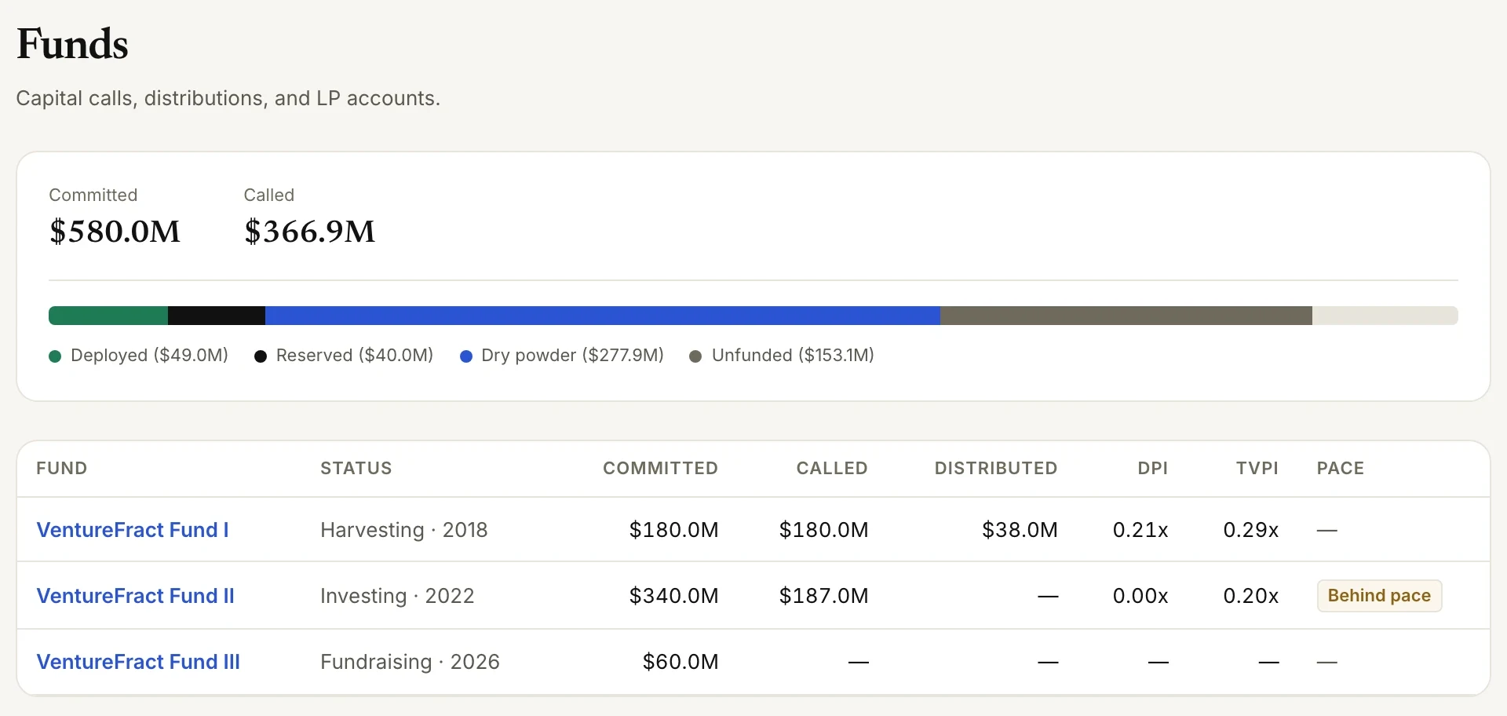The image size is (1507, 716).
Task: Click the $187.0M called cell
Action: point(823,596)
